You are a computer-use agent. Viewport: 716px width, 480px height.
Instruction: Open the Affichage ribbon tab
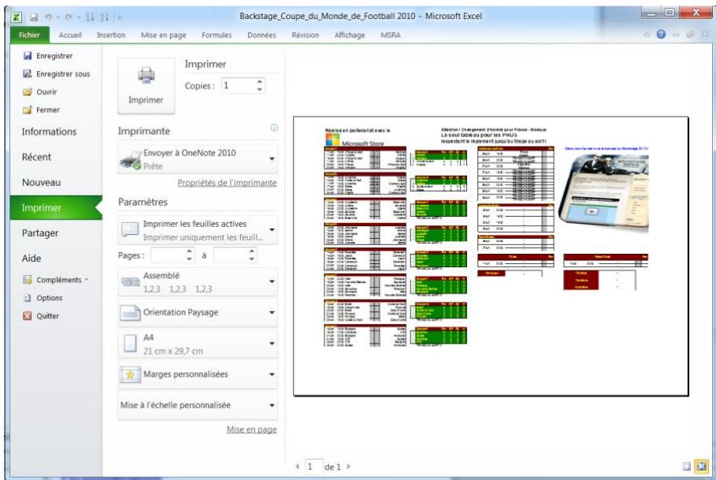[350, 35]
